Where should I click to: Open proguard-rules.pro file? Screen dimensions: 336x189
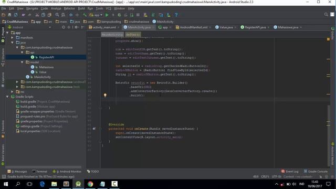tap(47, 117)
